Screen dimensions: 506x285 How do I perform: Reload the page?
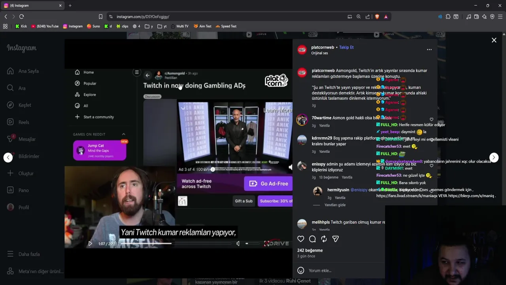click(x=22, y=17)
